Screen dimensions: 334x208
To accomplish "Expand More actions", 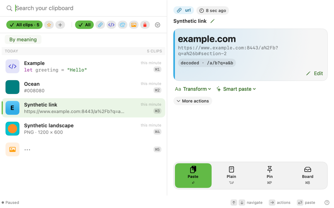I will (193, 101).
